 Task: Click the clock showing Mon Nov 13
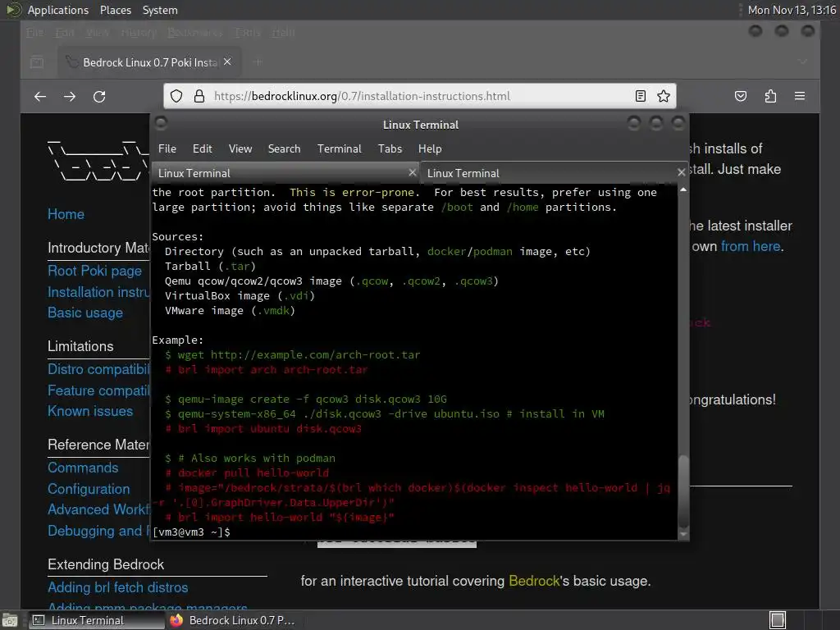(792, 10)
